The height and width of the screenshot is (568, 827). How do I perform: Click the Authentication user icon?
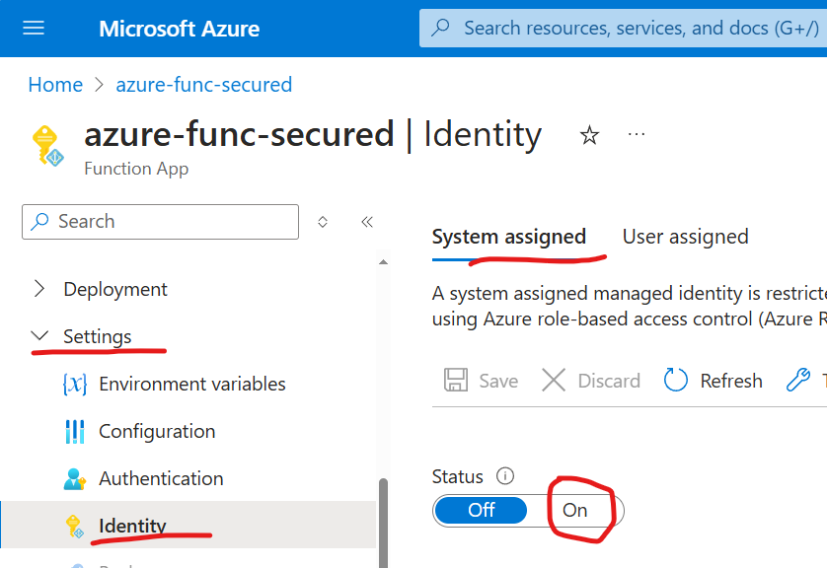(75, 479)
